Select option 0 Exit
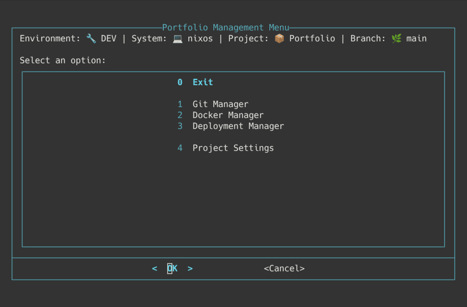 (203, 82)
